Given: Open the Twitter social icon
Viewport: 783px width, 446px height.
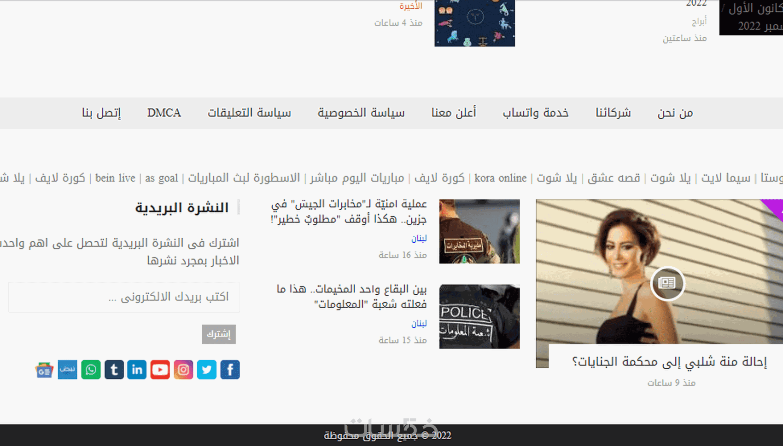Looking at the screenshot, I should 207,370.
